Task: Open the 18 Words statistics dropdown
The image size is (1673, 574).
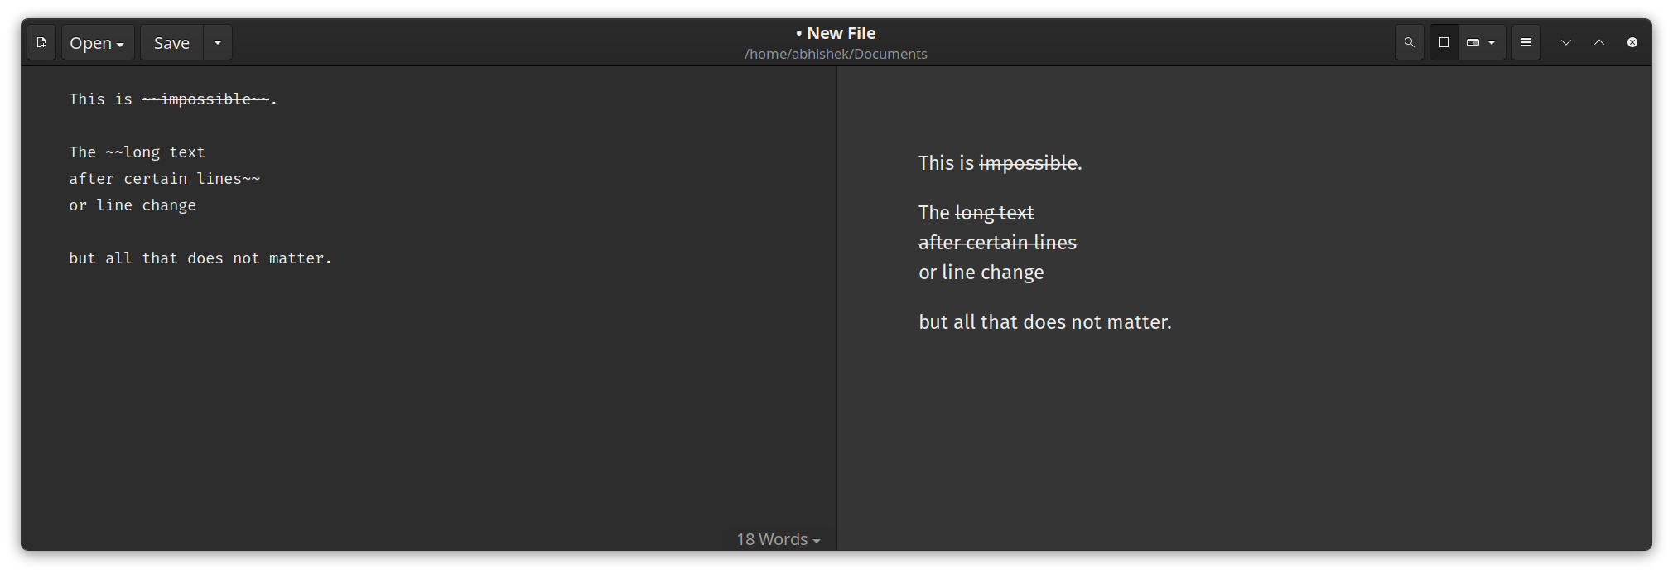Action: [x=777, y=538]
